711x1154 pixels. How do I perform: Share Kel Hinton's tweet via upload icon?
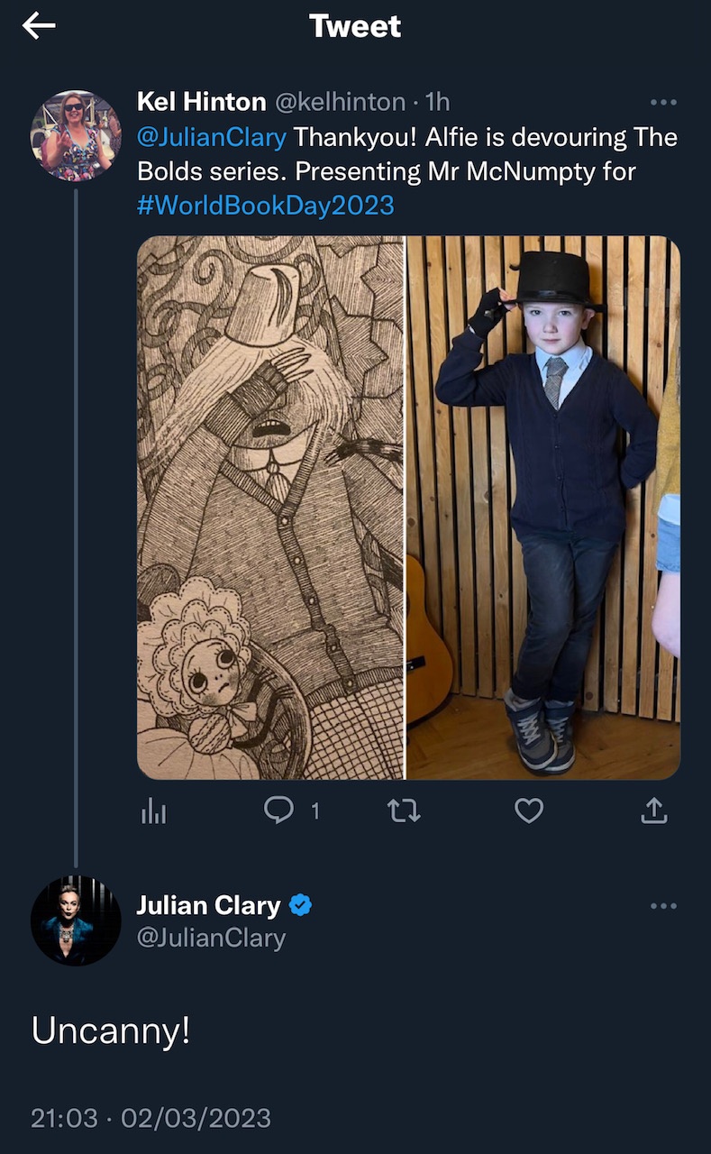coord(654,812)
